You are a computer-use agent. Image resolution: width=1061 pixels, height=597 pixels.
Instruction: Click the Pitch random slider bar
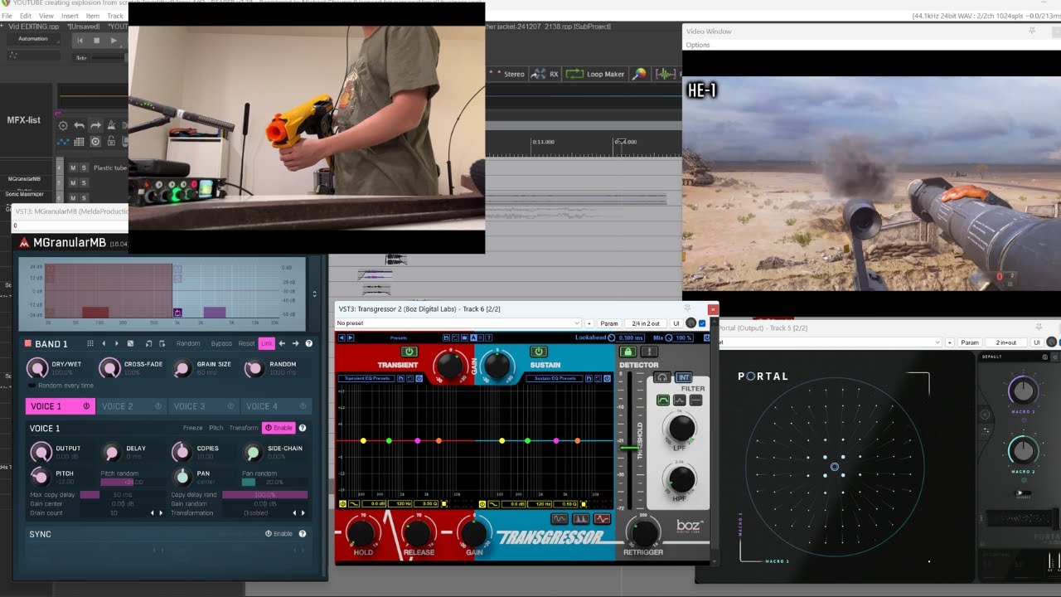(133, 482)
